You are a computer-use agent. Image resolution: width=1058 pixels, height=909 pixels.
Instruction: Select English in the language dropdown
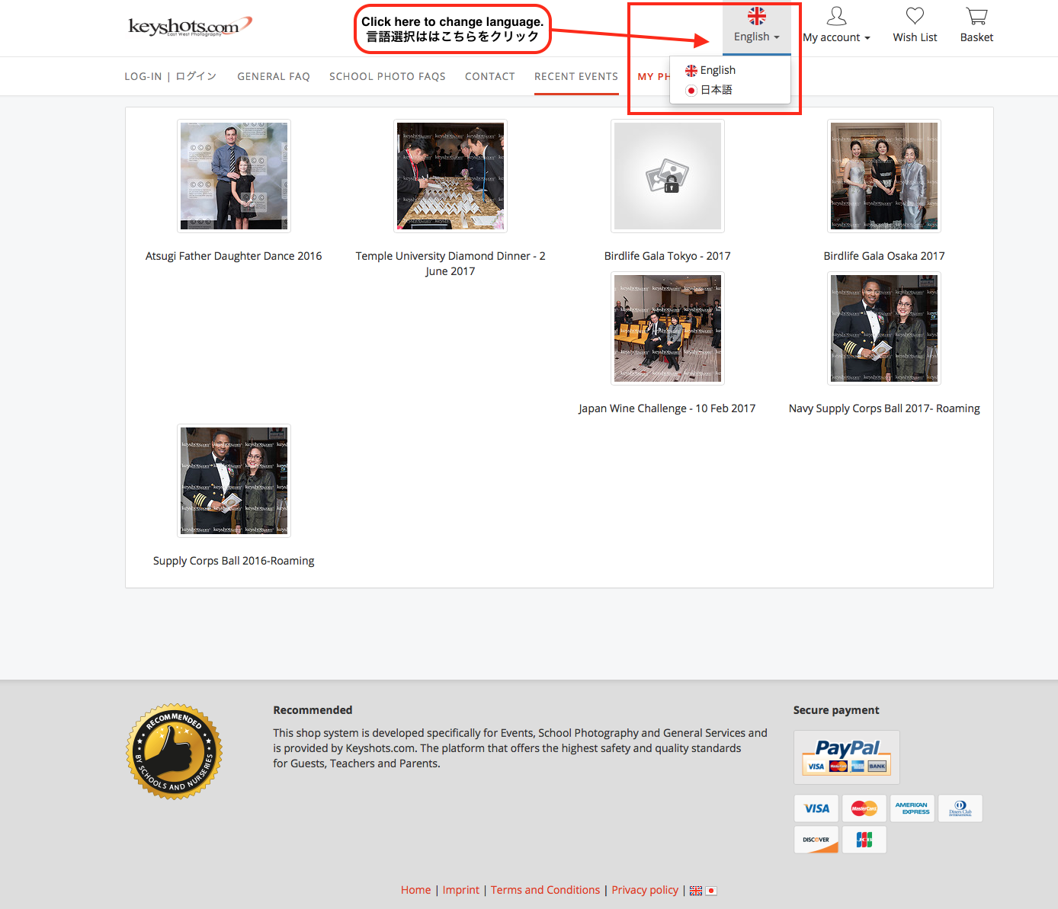[717, 70]
